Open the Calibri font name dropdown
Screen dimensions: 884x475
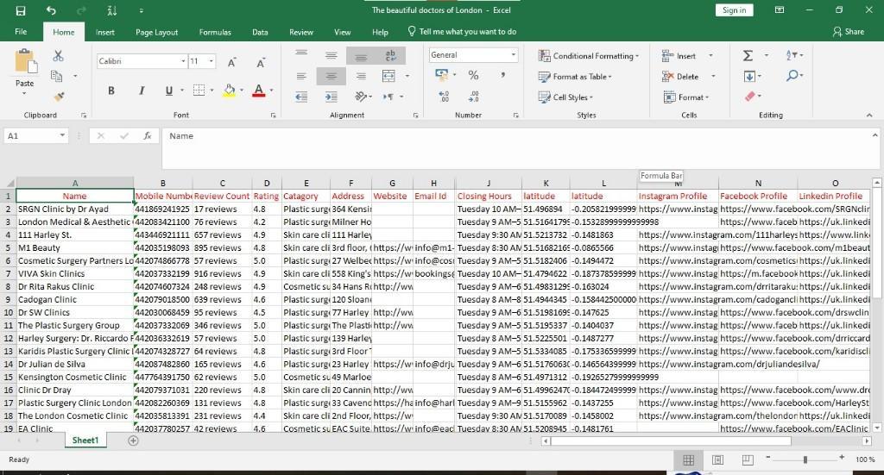tap(183, 61)
